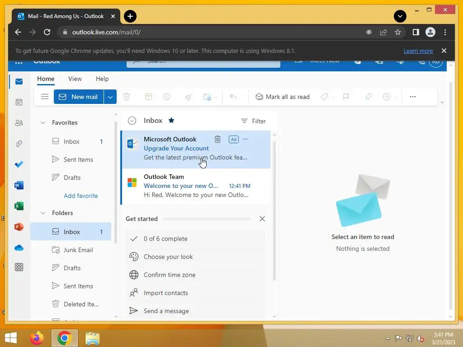Screen dimensions: 463x347
Task: Toggle the select all messages circle
Action: click(132, 120)
